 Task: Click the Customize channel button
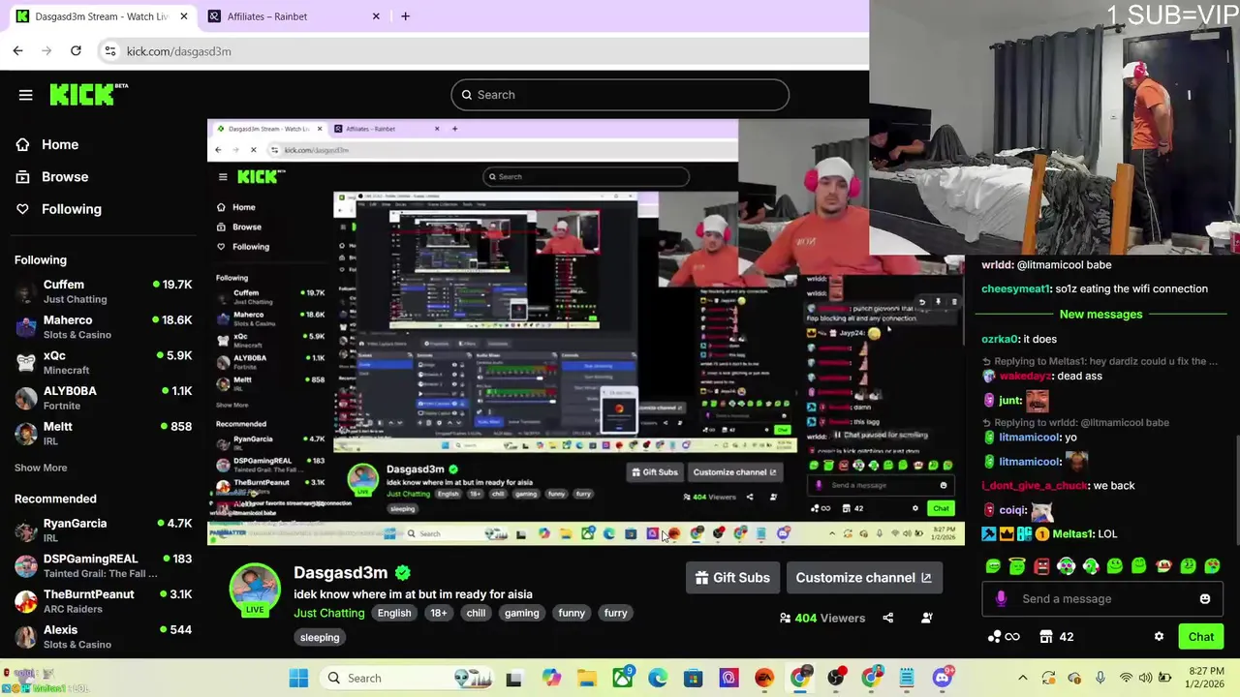click(x=864, y=578)
